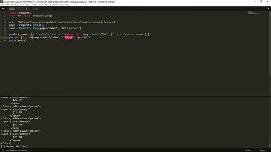271x152 pixels.
Task: Maximize or restore the Sublime Text window
Action: 261,2
